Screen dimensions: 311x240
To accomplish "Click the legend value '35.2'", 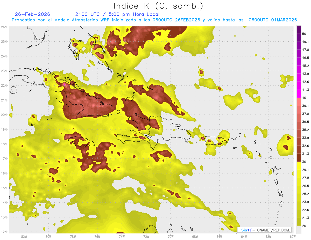I will coord(306,130).
